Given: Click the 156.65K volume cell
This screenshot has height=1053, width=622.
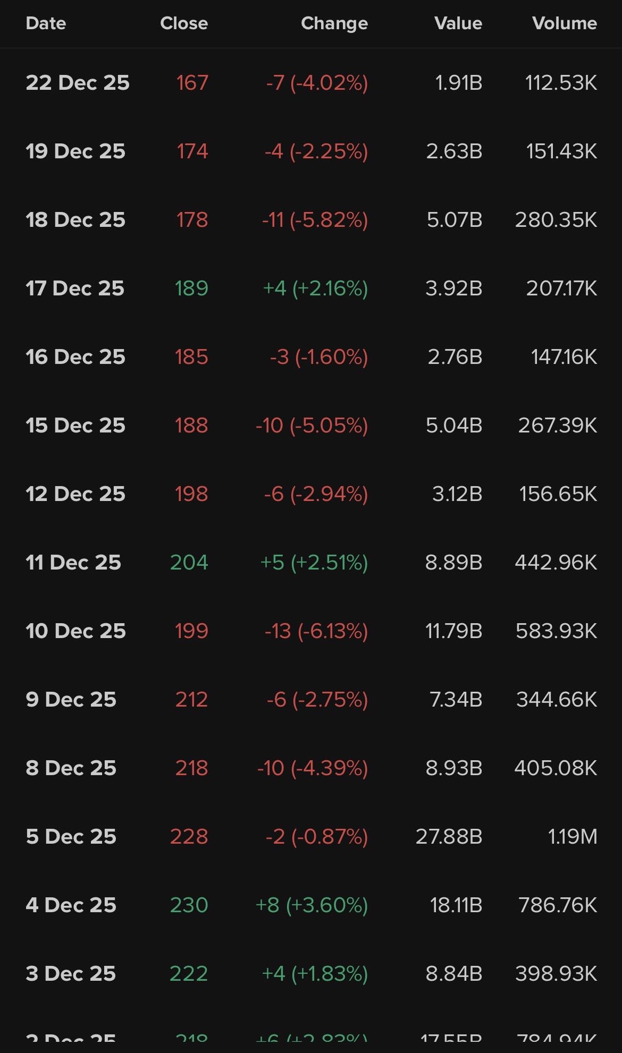Looking at the screenshot, I should [558, 494].
